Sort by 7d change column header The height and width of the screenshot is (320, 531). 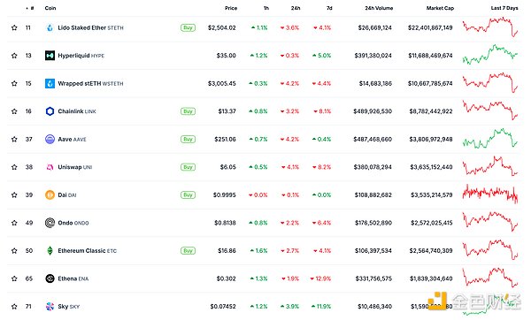pyautogui.click(x=329, y=8)
